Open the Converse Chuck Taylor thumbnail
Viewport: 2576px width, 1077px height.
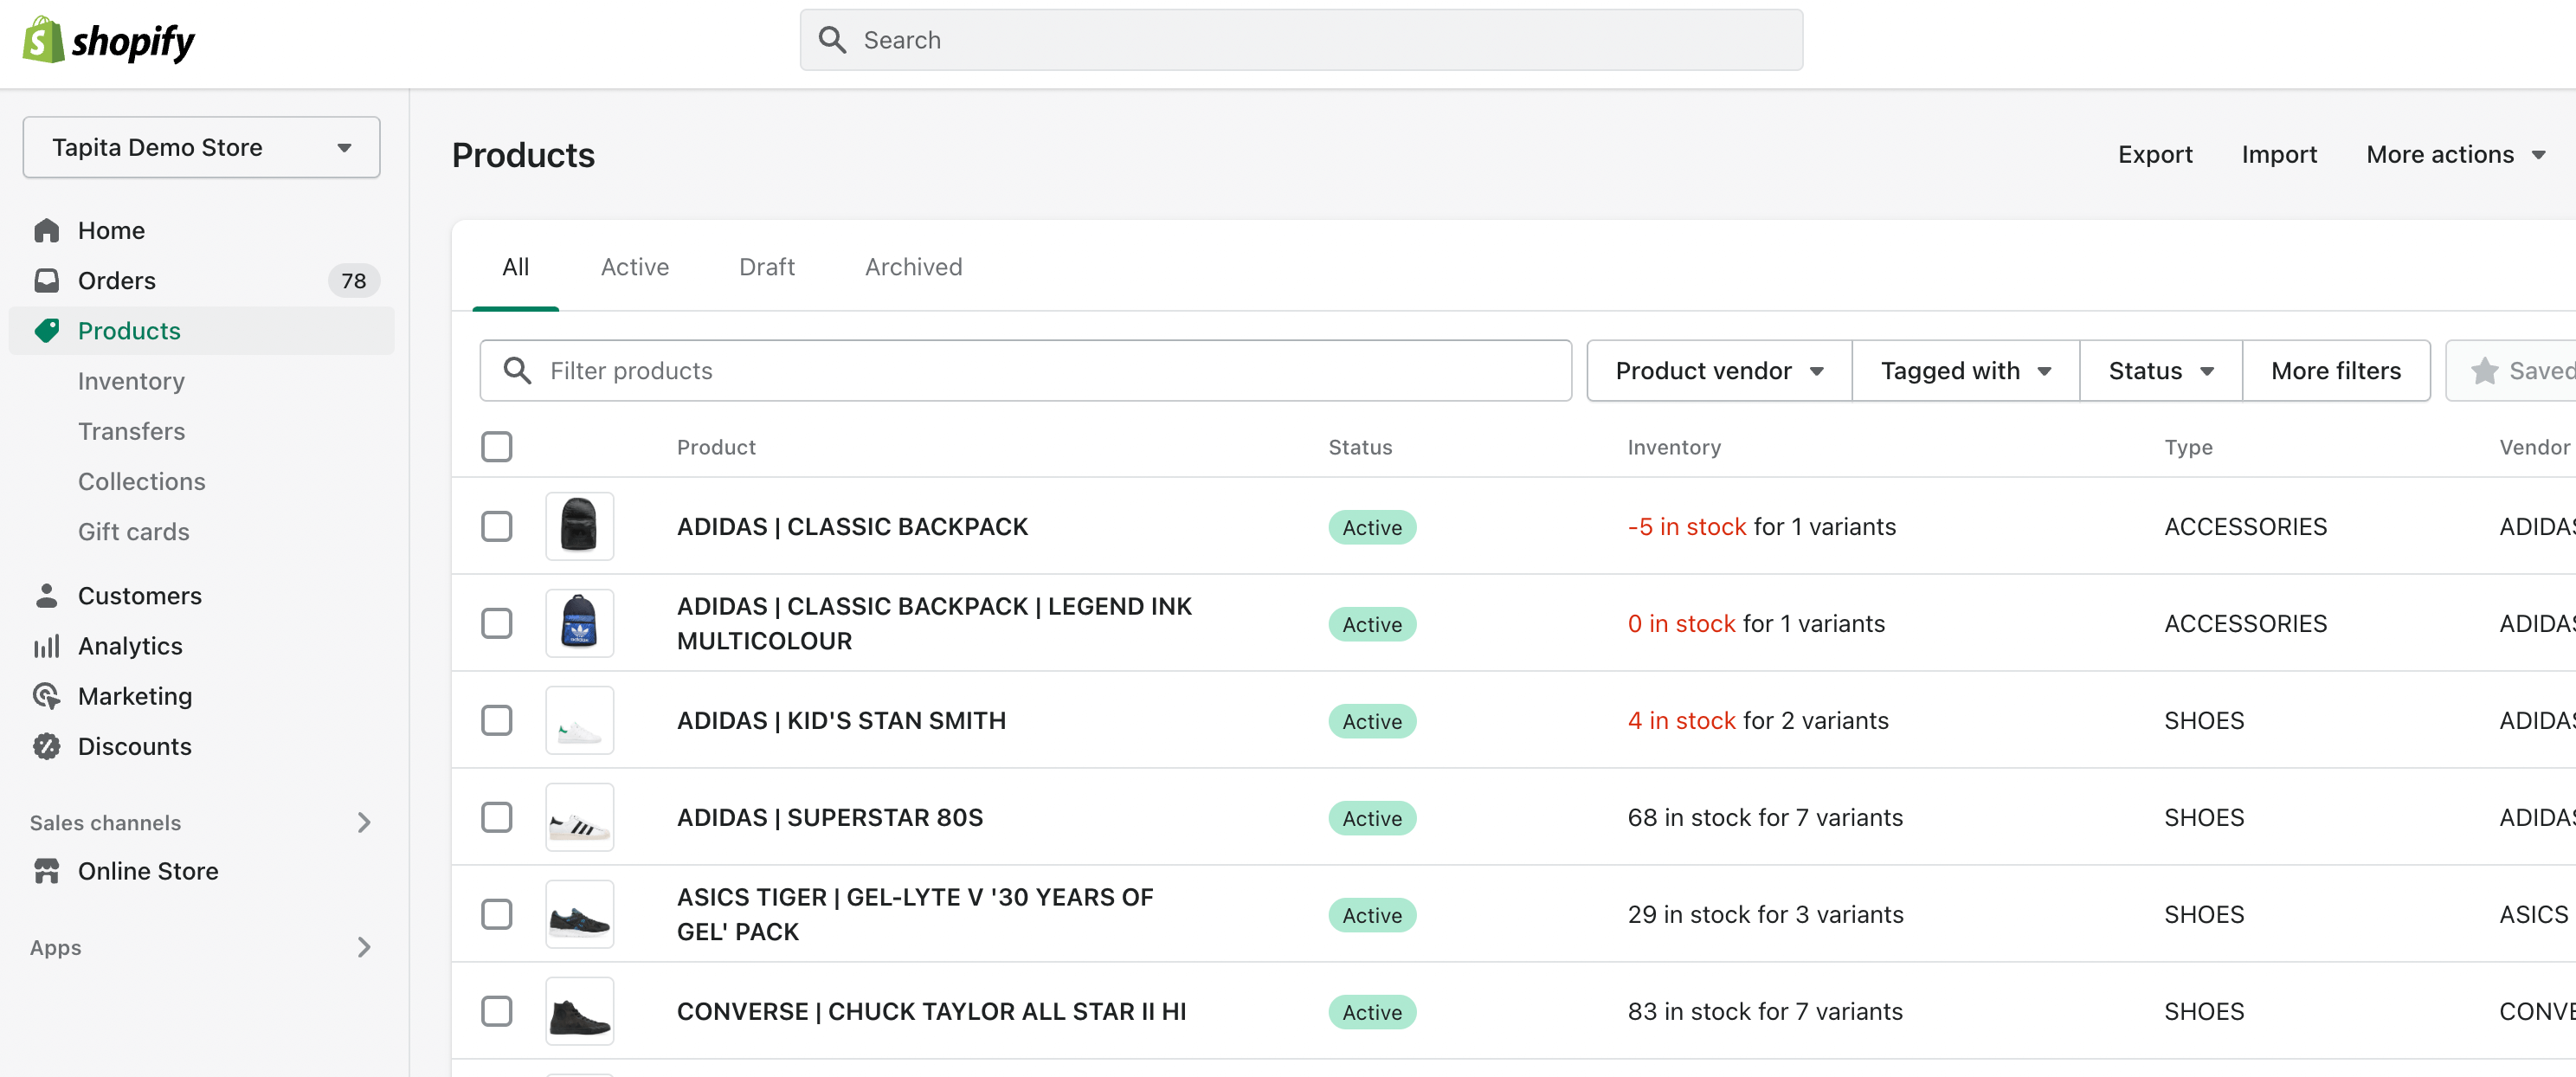click(x=579, y=1011)
